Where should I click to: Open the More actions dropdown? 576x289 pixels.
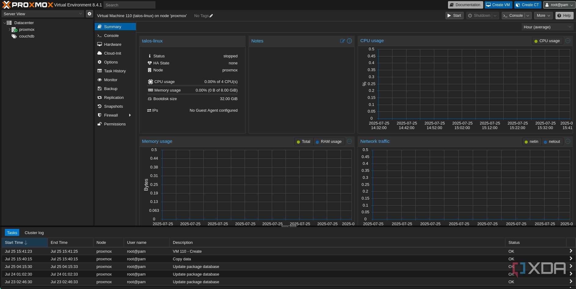543,16
